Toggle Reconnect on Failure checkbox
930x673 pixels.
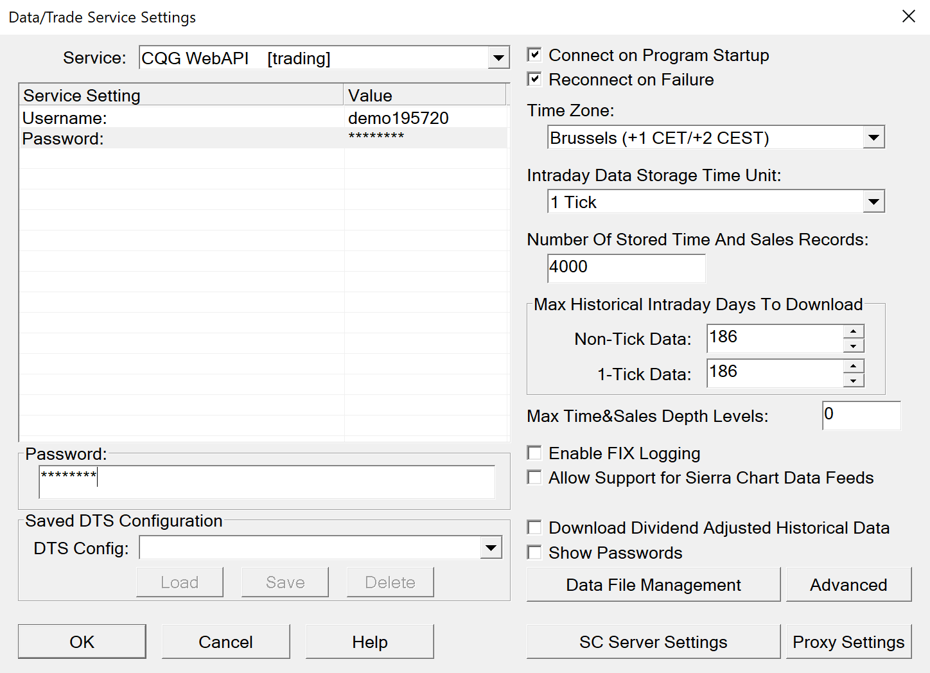click(534, 80)
